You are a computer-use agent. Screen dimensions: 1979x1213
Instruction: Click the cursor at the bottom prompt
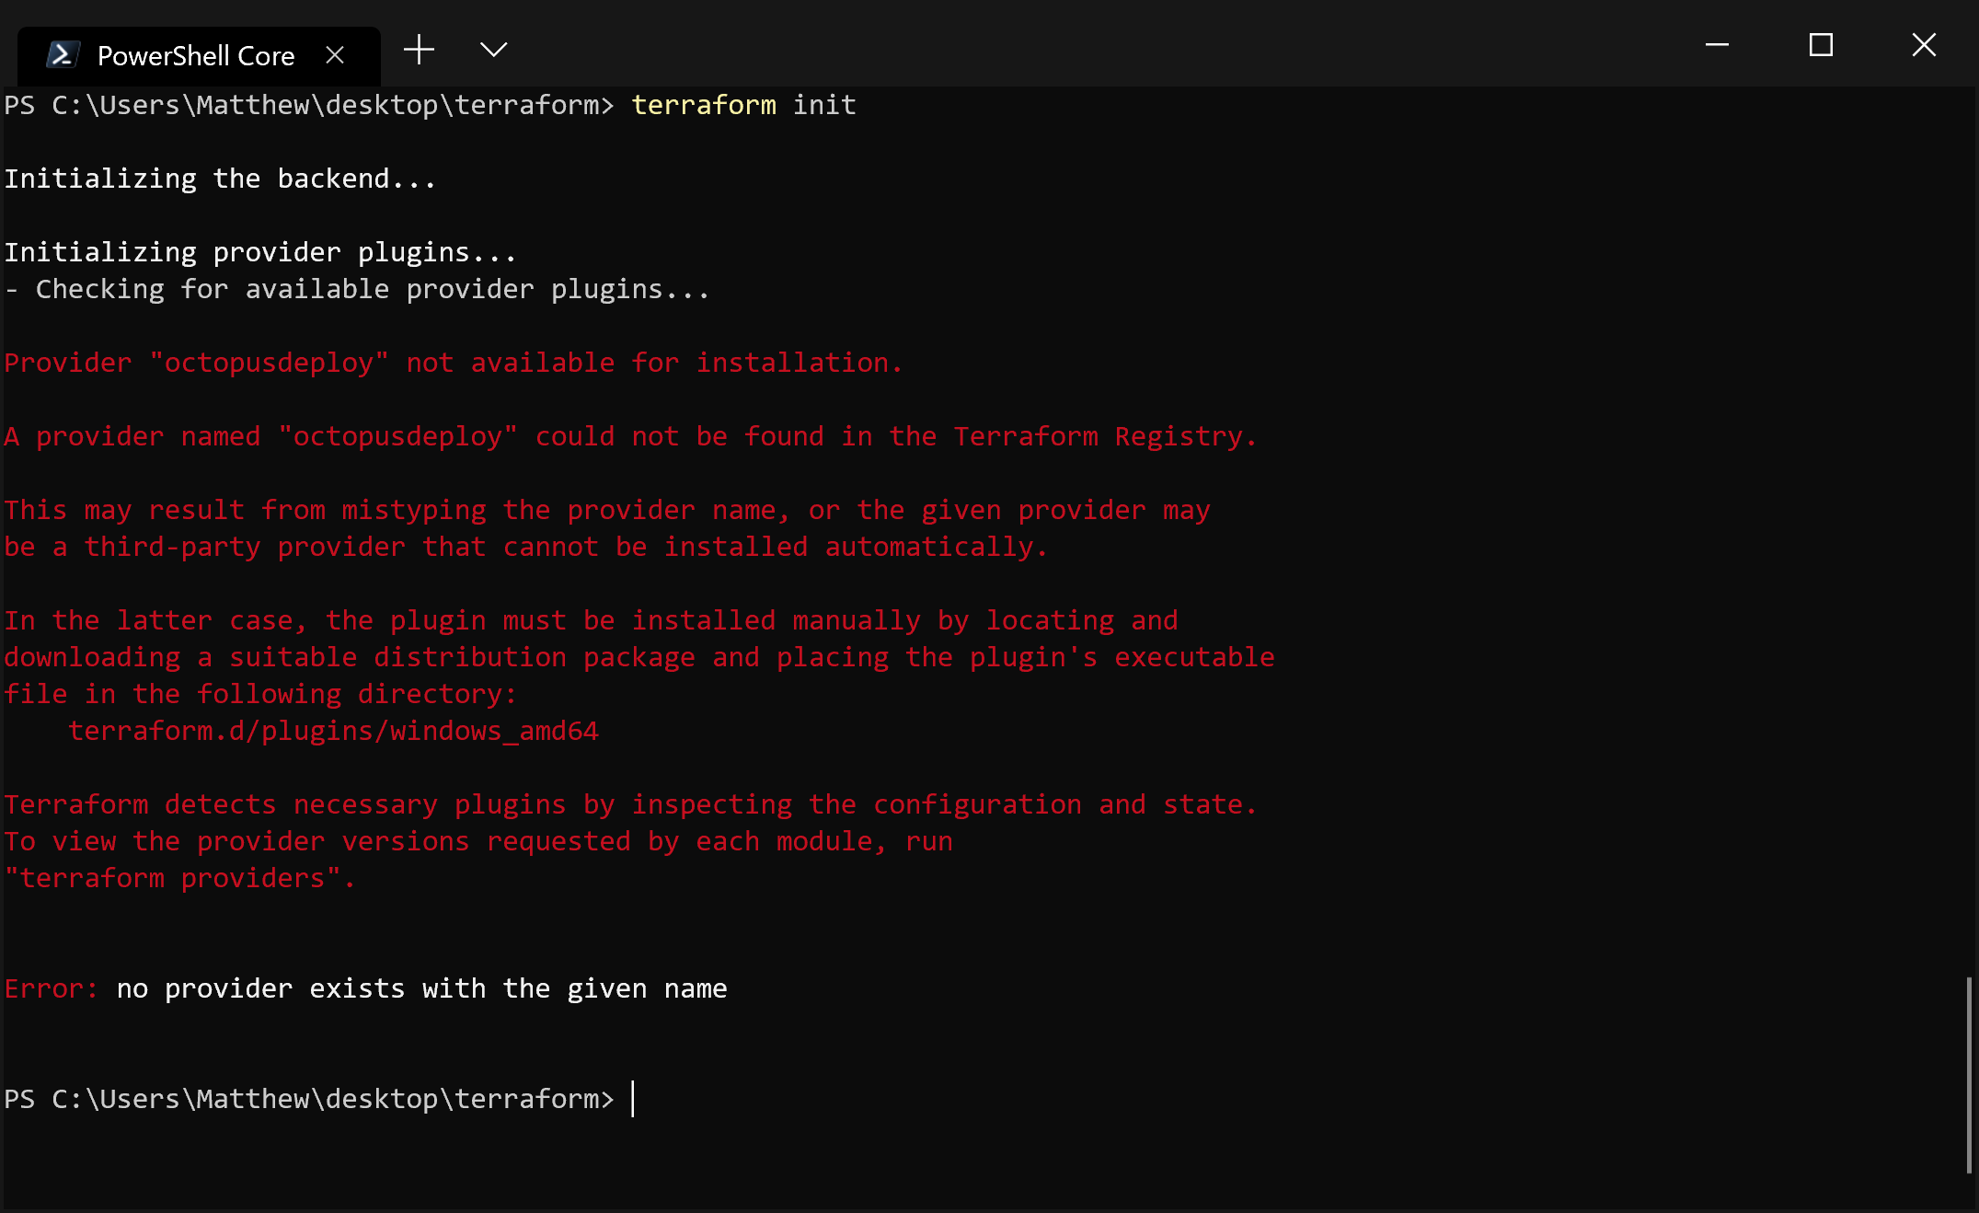pyautogui.click(x=633, y=1099)
